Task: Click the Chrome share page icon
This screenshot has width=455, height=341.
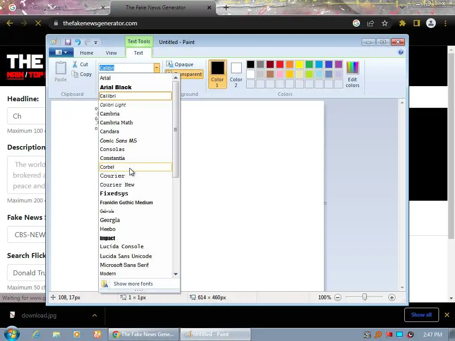Action: coord(371,23)
